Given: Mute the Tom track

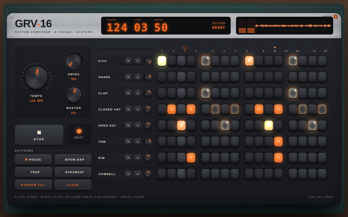Looking at the screenshot, I should point(128,142).
